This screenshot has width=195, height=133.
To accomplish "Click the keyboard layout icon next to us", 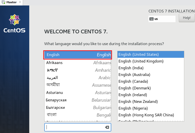I will pyautogui.click(x=151, y=19).
